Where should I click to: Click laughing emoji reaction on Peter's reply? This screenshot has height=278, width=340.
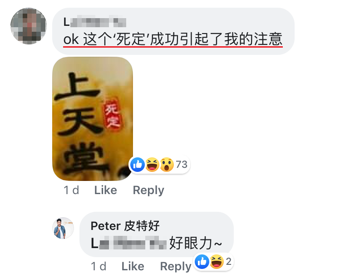pos(217,262)
